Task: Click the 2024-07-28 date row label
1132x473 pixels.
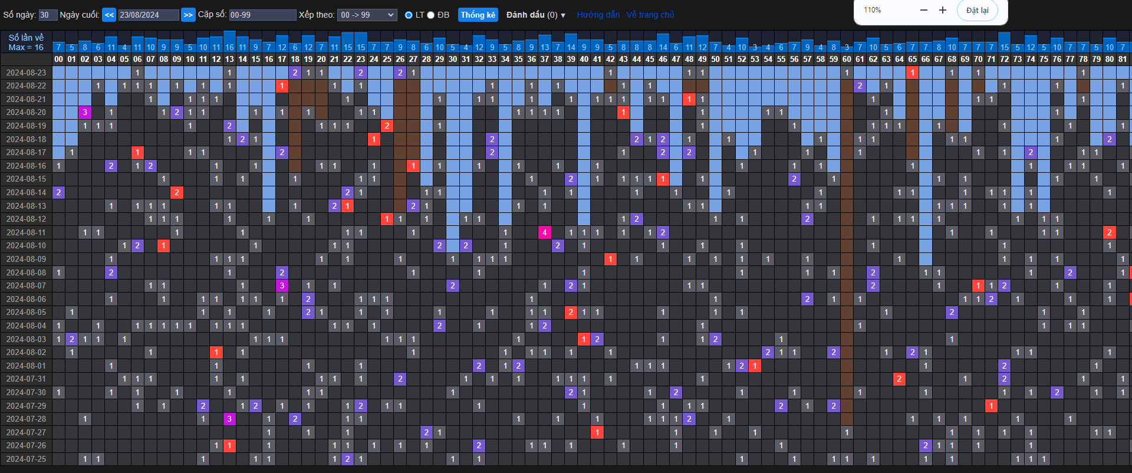Action: click(26, 419)
